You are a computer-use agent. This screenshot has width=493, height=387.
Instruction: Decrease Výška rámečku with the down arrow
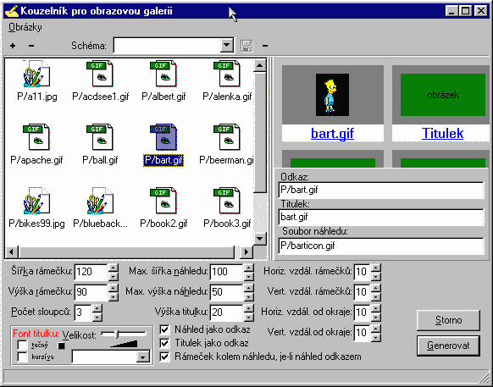tap(114, 296)
